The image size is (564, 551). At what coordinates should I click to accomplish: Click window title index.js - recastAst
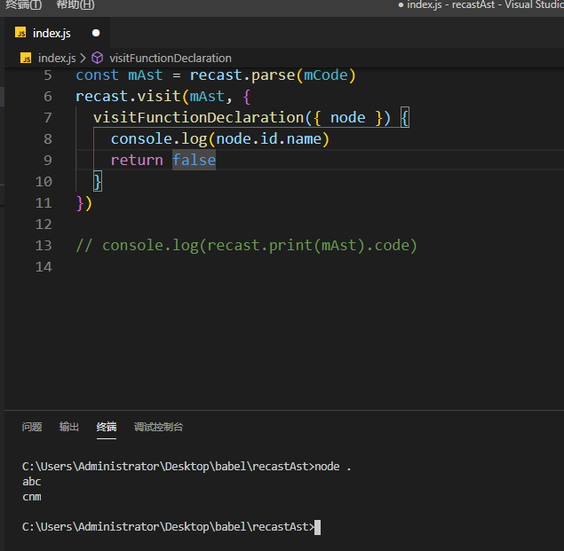click(x=450, y=4)
